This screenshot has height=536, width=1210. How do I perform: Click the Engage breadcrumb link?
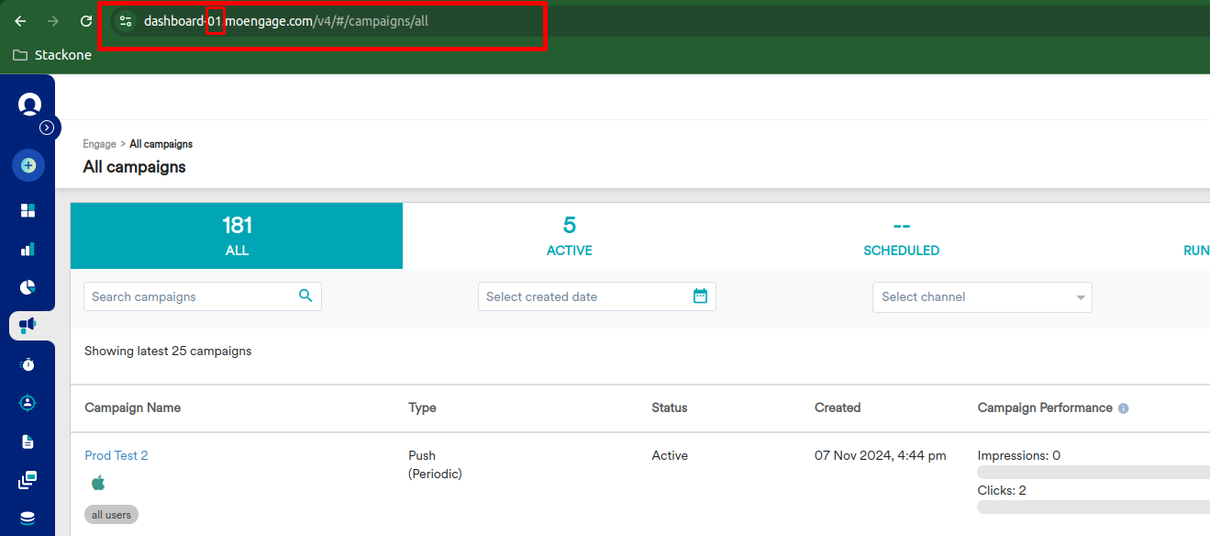pyautogui.click(x=99, y=144)
